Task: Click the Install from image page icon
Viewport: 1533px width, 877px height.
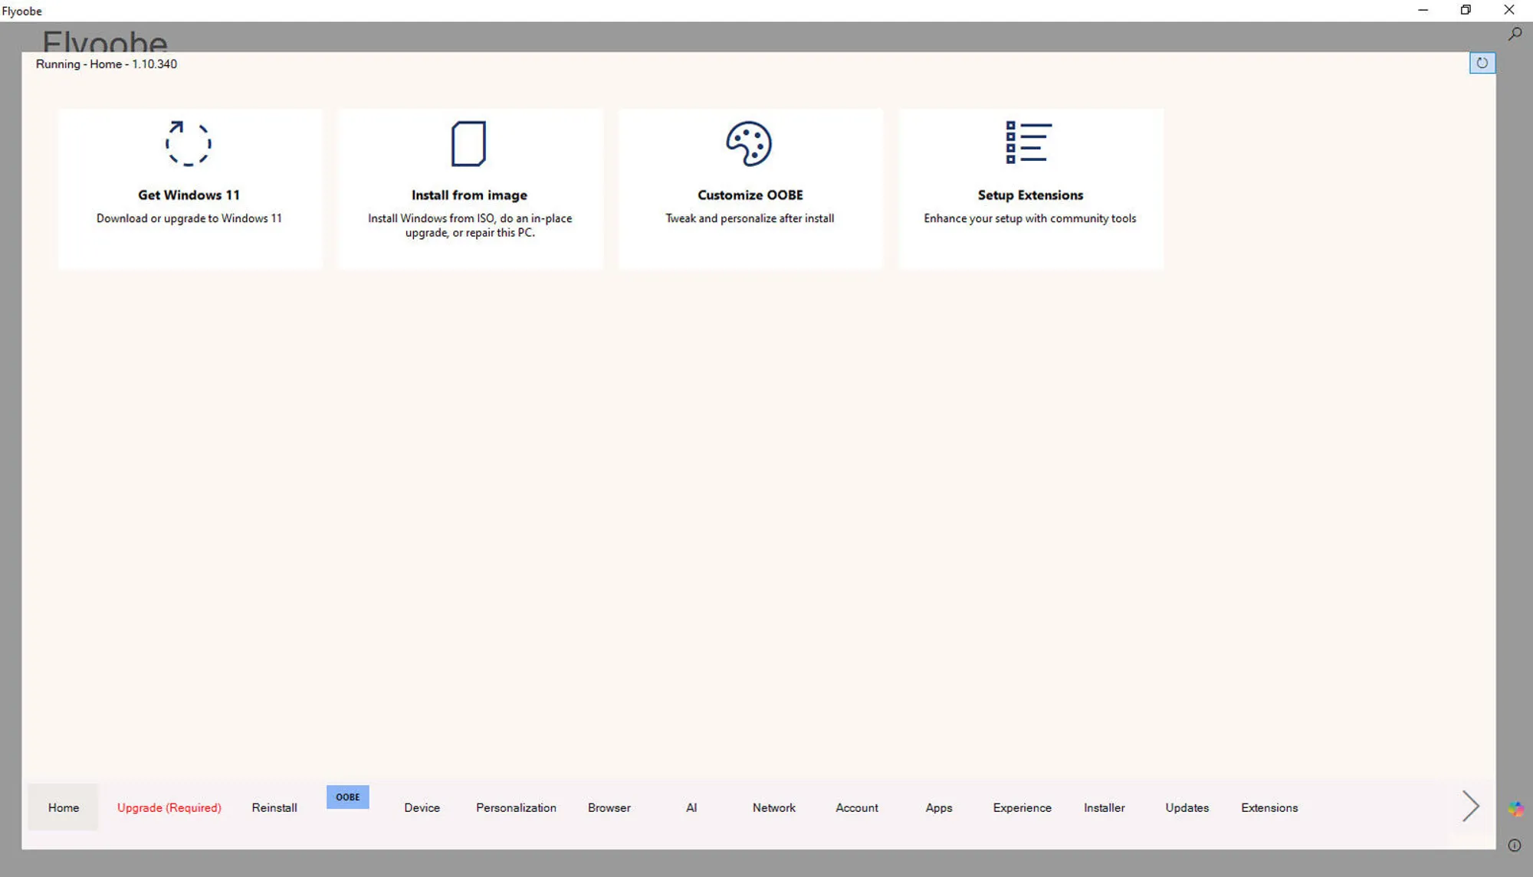Action: 468,143
